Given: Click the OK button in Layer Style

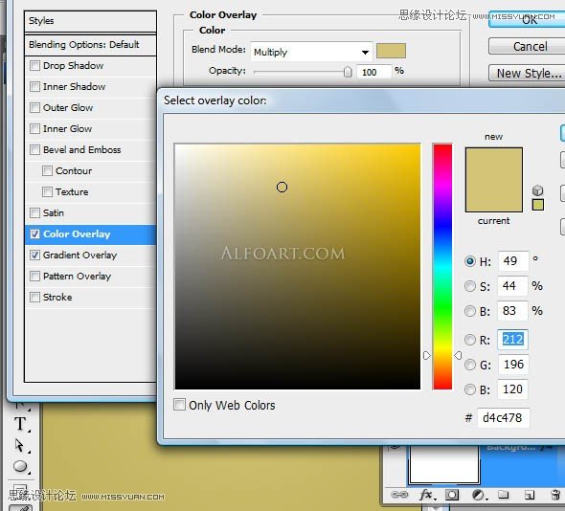Looking at the screenshot, I should 527,19.
